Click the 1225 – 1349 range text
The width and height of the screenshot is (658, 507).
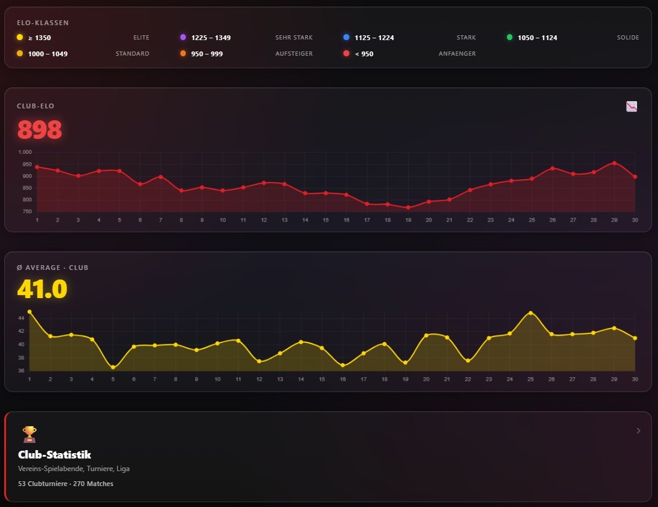click(211, 38)
